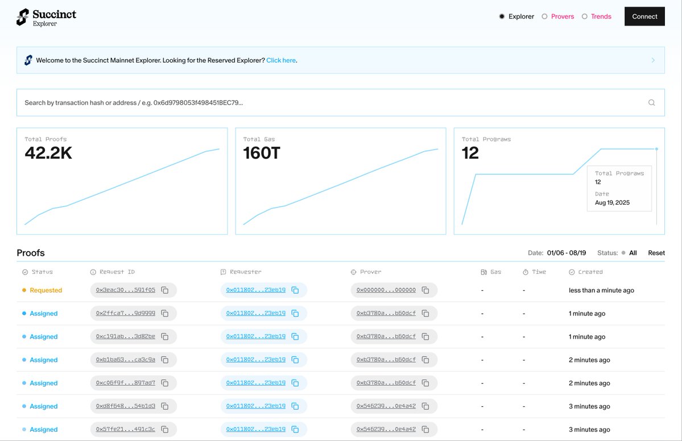Copy requester address in the 0x2ffca7 row
This screenshot has height=441, width=682.
[295, 313]
